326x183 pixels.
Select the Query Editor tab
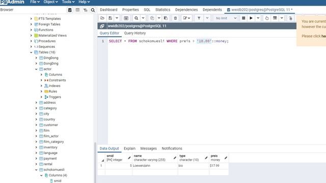[x=110, y=33]
